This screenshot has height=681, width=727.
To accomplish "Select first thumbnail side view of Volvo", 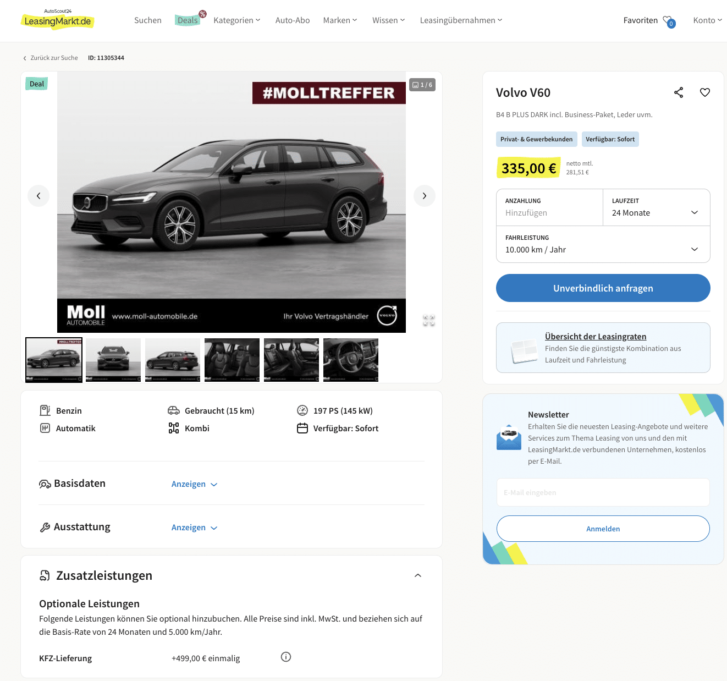I will tap(54, 360).
